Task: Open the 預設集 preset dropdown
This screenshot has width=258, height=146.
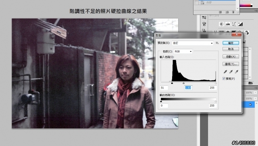Action: tap(193, 43)
